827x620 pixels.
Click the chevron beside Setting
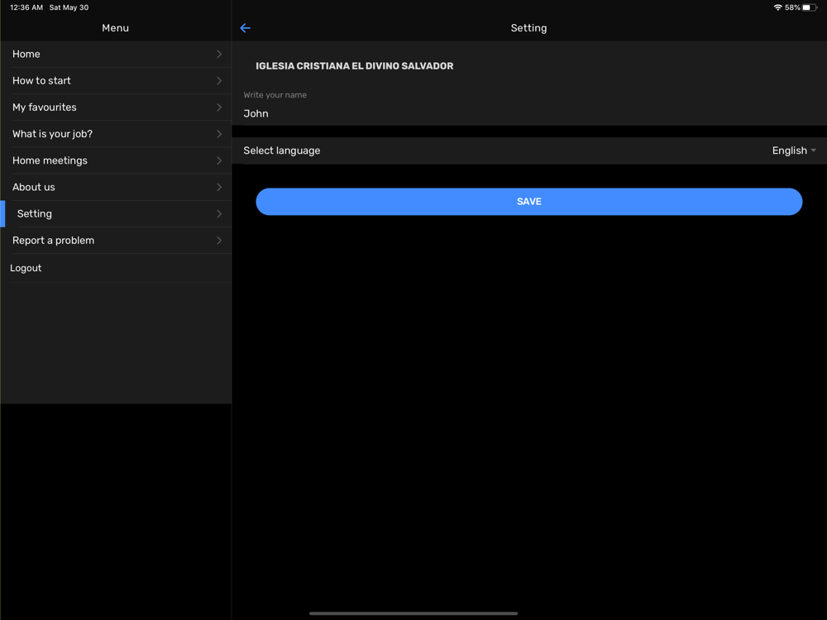(219, 213)
